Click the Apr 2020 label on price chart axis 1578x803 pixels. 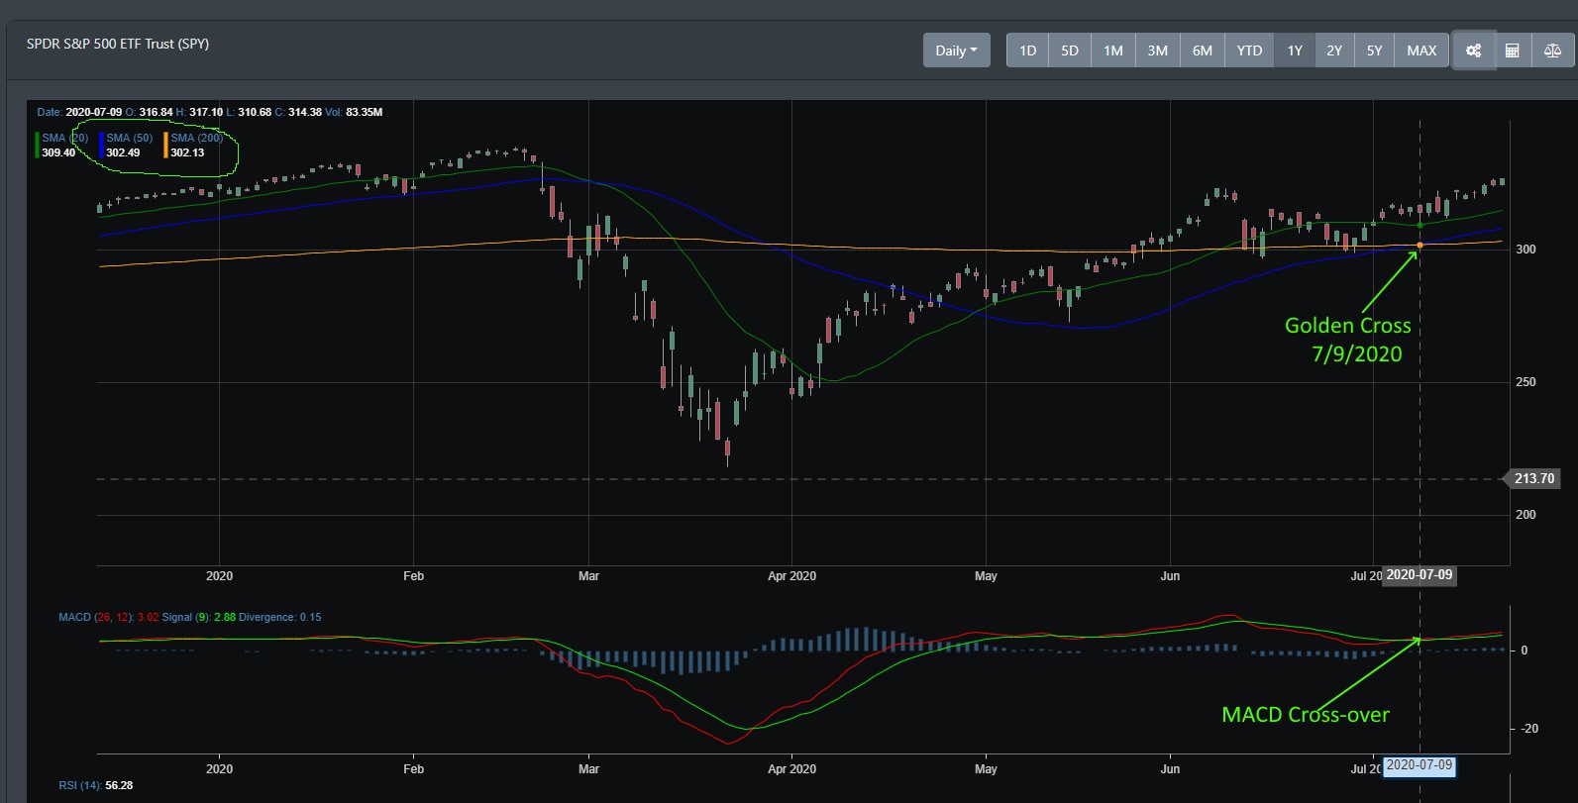pos(792,576)
